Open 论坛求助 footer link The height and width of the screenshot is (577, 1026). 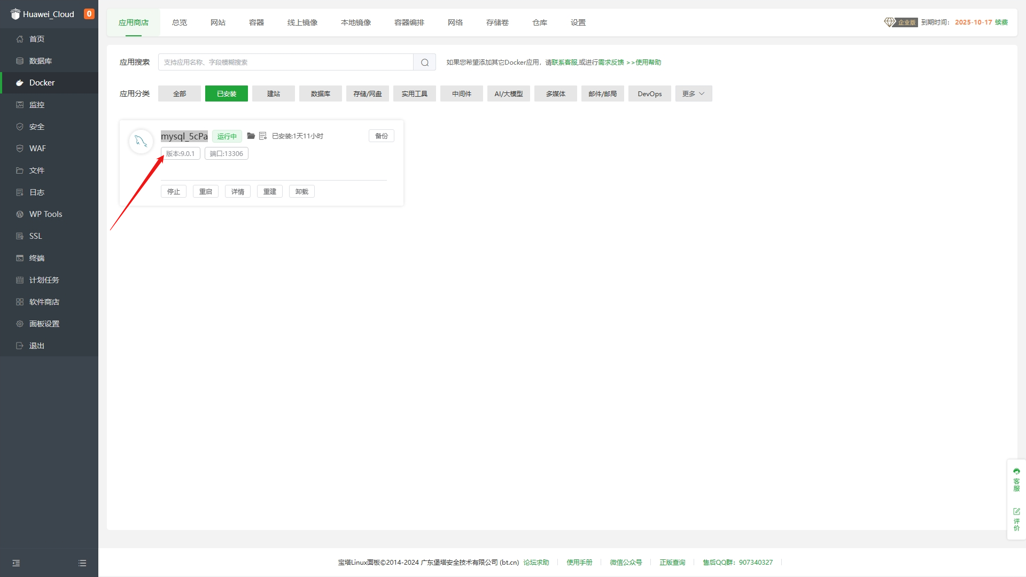536,563
